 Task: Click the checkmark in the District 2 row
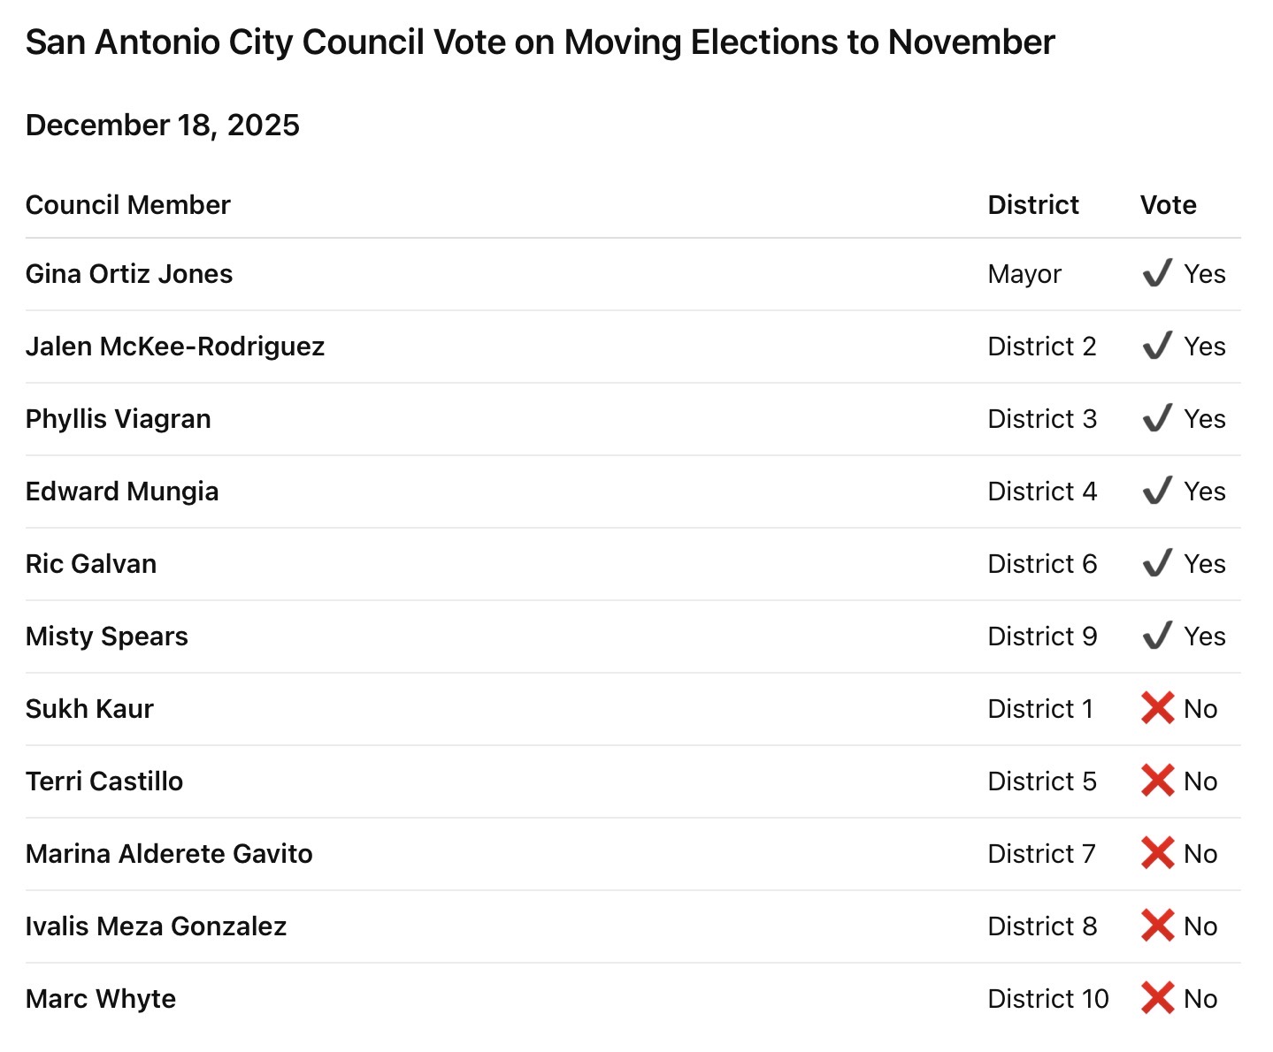click(x=1157, y=347)
